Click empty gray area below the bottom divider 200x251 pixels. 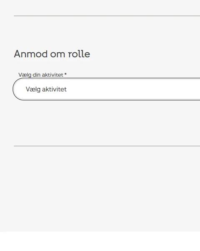tap(100, 189)
